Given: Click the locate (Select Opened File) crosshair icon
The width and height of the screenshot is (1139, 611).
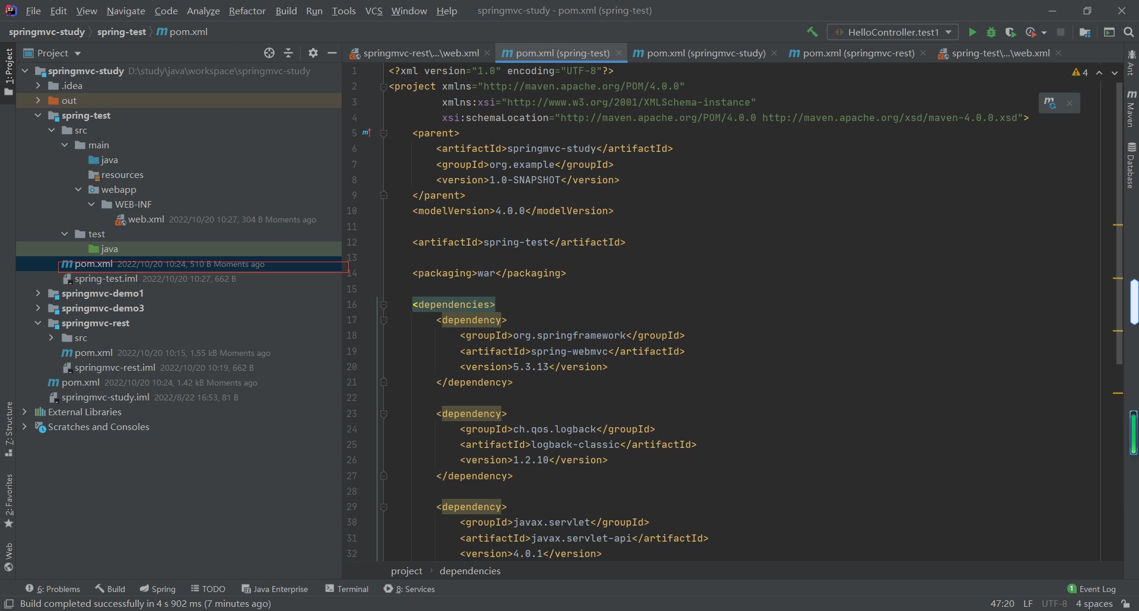Looking at the screenshot, I should point(269,53).
